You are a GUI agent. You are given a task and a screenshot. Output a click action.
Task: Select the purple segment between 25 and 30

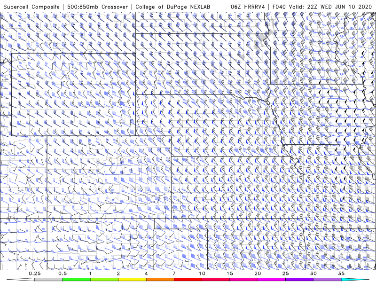tap(299, 280)
